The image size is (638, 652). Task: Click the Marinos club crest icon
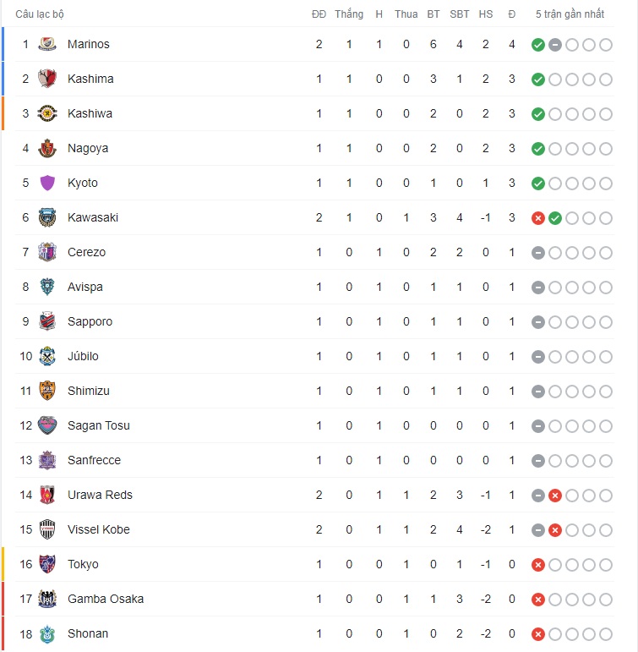[47, 44]
